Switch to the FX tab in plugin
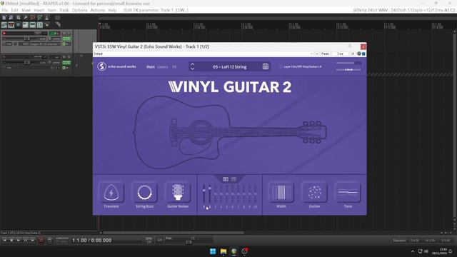The height and width of the screenshot is (257, 457). [174, 66]
